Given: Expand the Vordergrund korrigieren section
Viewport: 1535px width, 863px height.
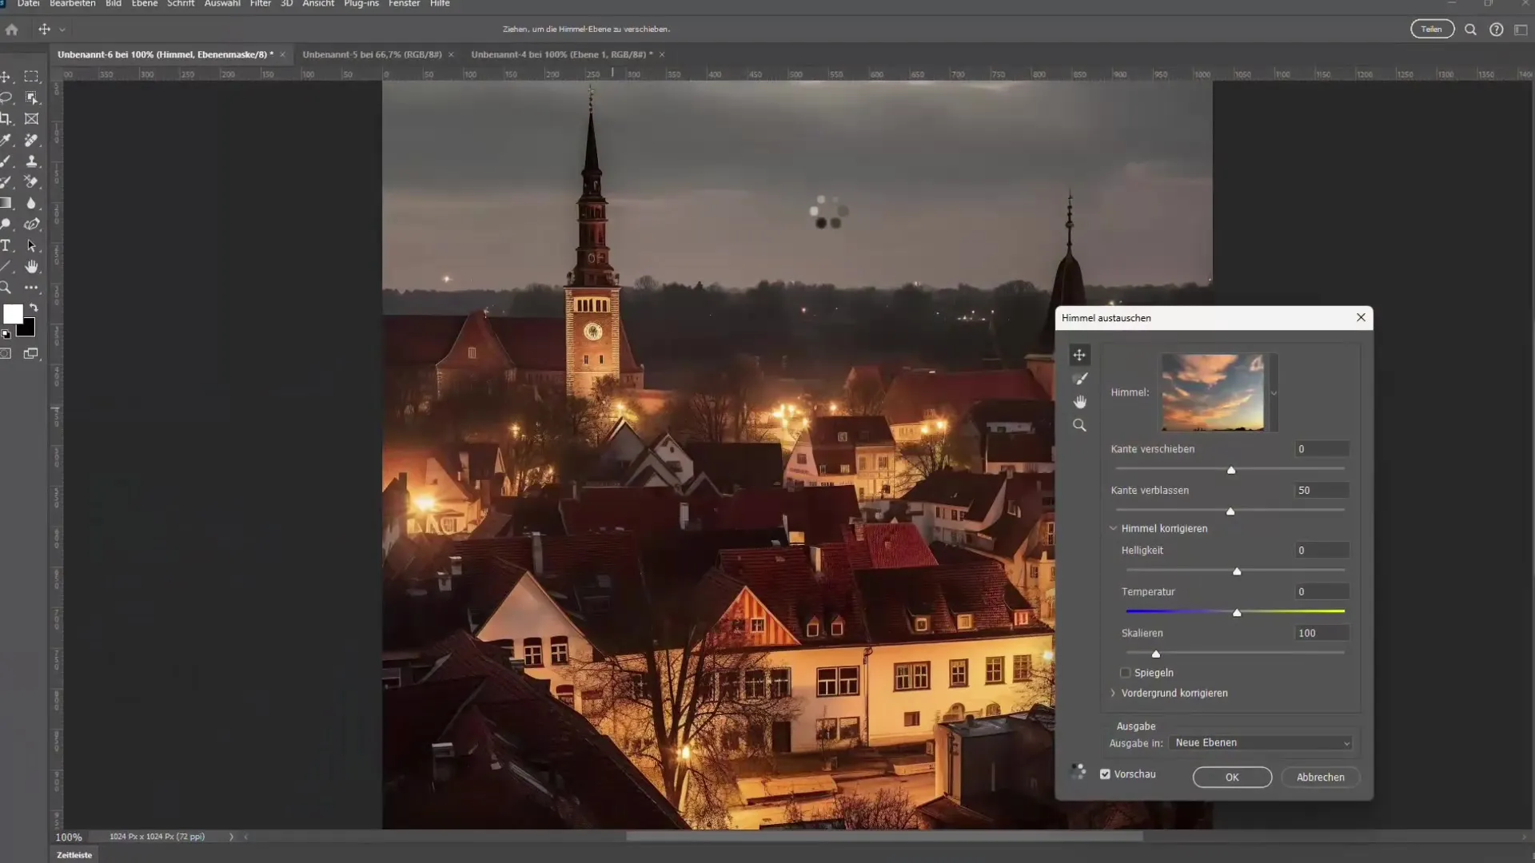Looking at the screenshot, I should point(1113,693).
